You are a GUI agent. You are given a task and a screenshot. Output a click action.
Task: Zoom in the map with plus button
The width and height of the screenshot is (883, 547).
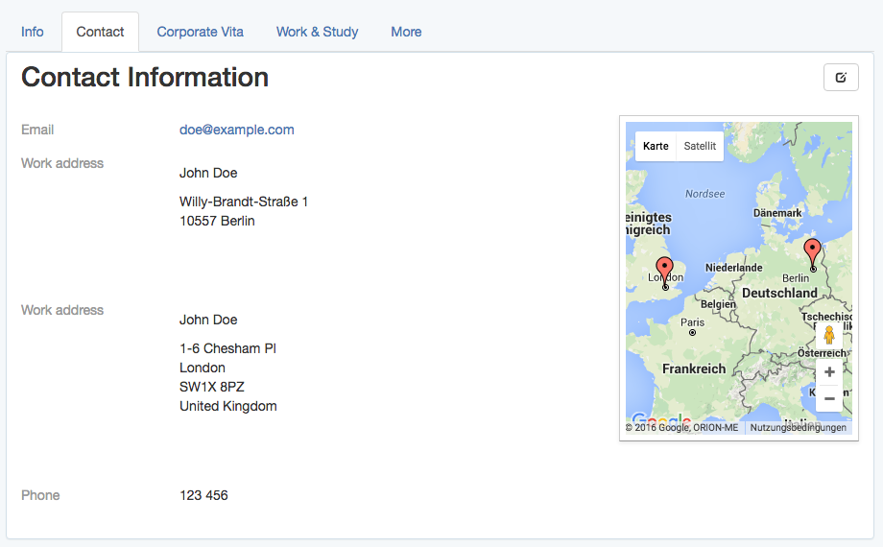[829, 372]
